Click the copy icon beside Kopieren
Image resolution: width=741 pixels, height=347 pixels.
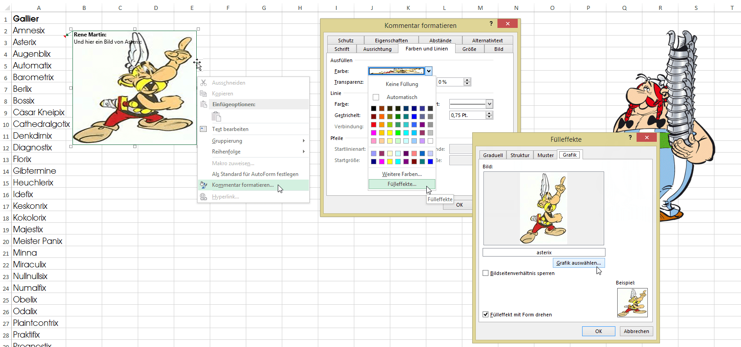[203, 94]
